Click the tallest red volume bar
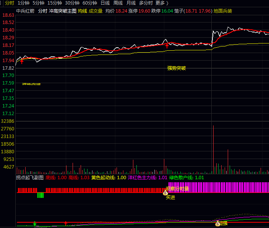This screenshot has width=269, height=228. click(214, 149)
